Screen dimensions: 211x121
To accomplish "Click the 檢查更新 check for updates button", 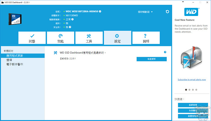I will tap(152, 59).
